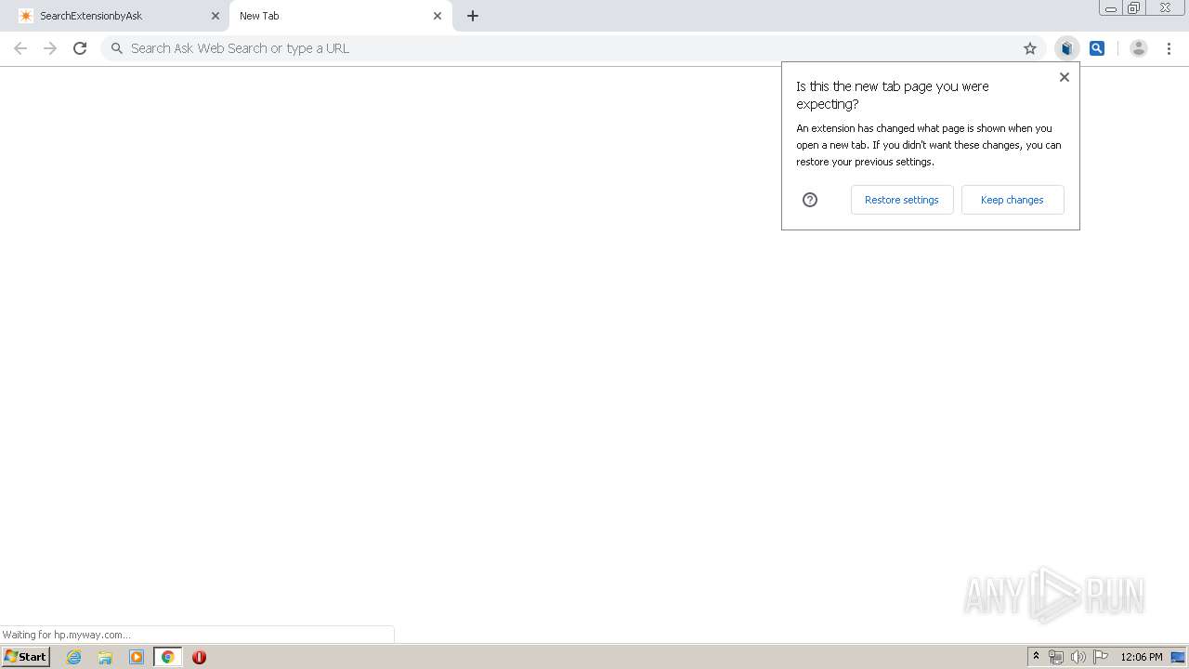
Task: Go forward to the next page
Action: coord(50,48)
